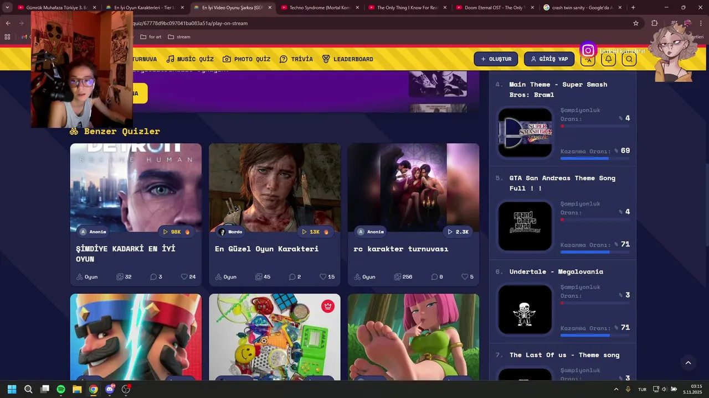Open Chrome extensions puzzle icon

point(655,23)
